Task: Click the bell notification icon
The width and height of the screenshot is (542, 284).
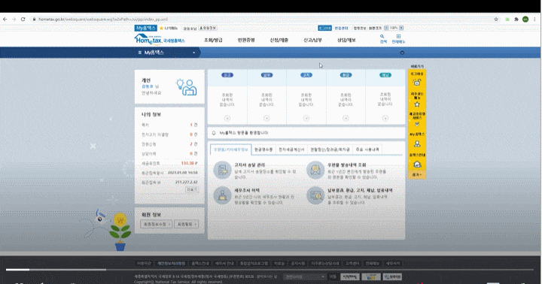Action: tap(214, 133)
